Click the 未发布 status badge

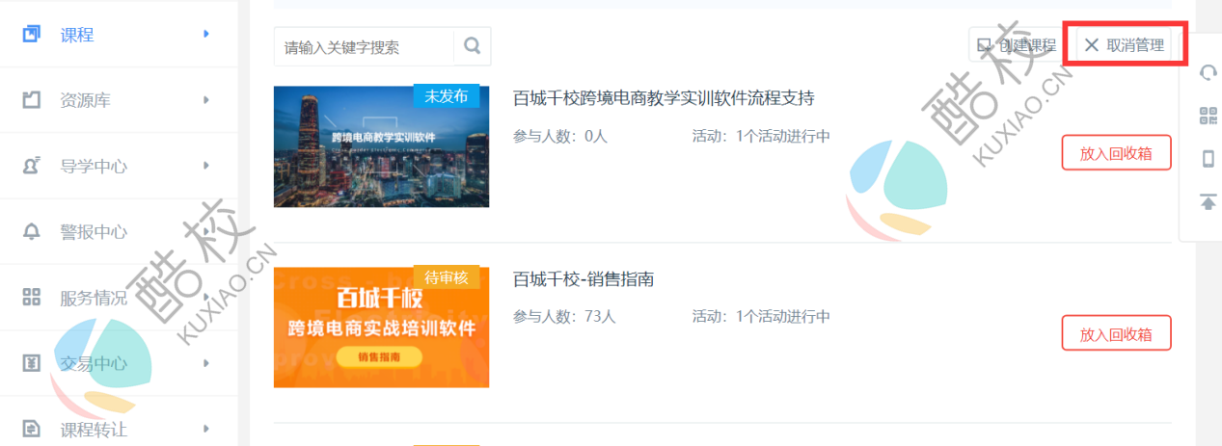click(447, 96)
